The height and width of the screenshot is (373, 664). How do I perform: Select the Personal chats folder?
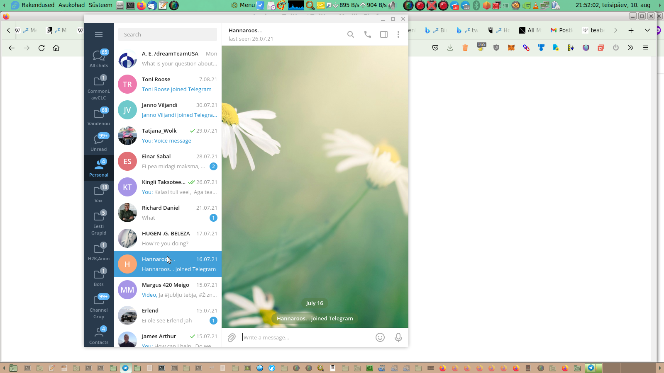[99, 168]
